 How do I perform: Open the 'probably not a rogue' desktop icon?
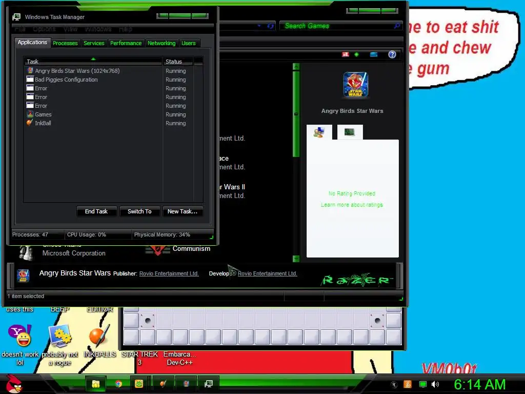coord(60,336)
